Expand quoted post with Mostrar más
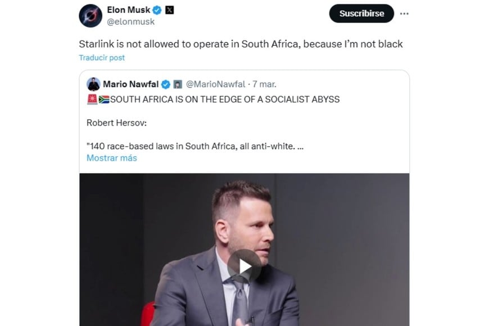489x326 pixels. click(x=111, y=158)
